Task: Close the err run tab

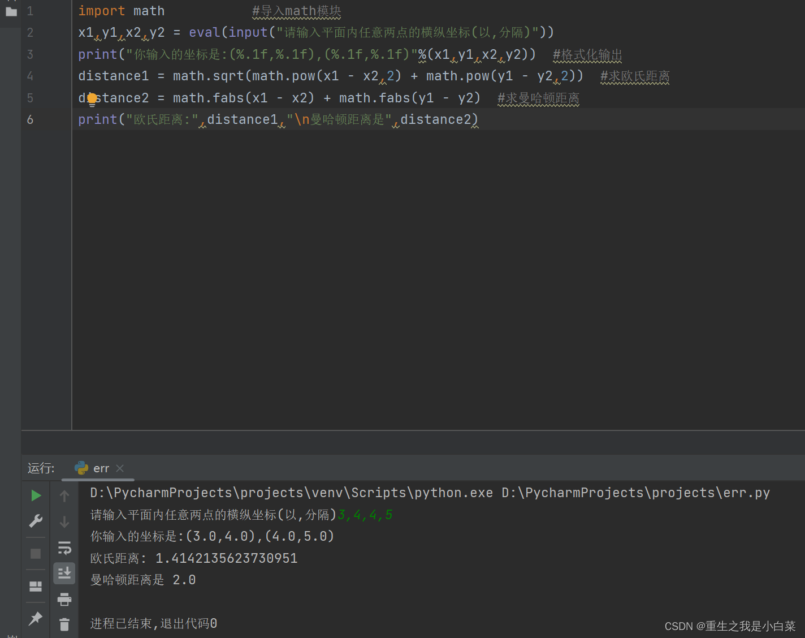Action: 120,468
